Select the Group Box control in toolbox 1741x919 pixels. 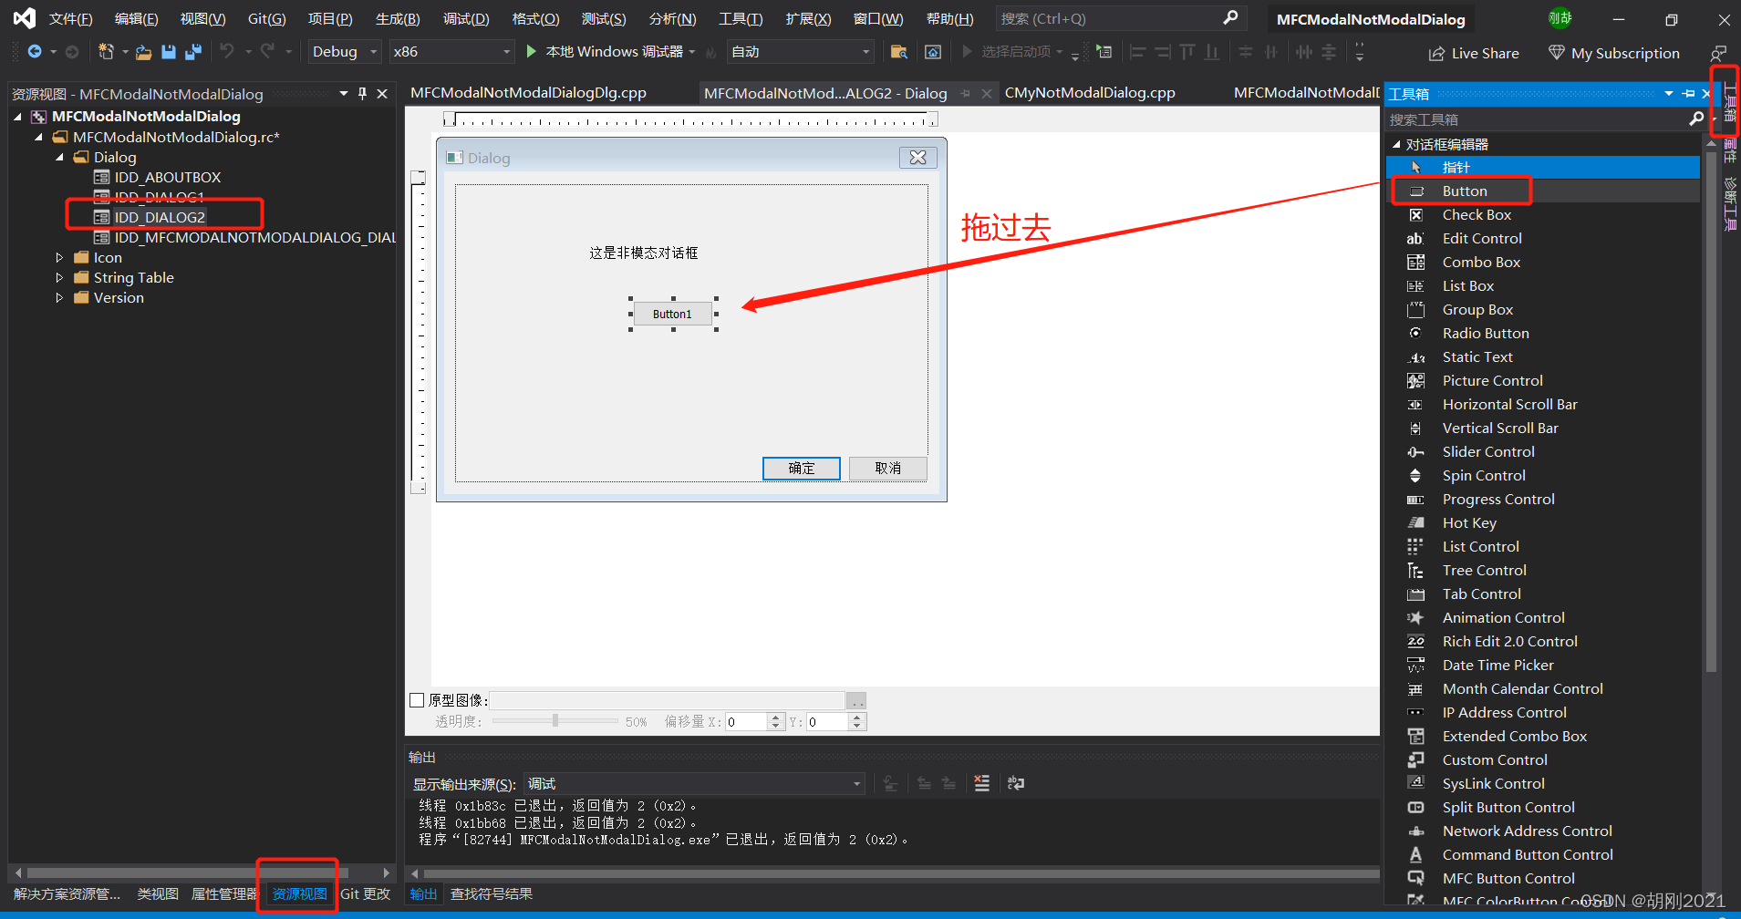[1542, 309]
